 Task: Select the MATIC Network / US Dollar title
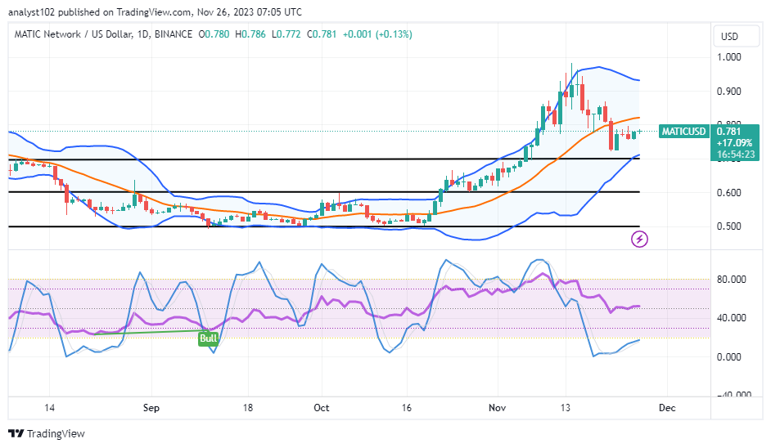coord(74,34)
